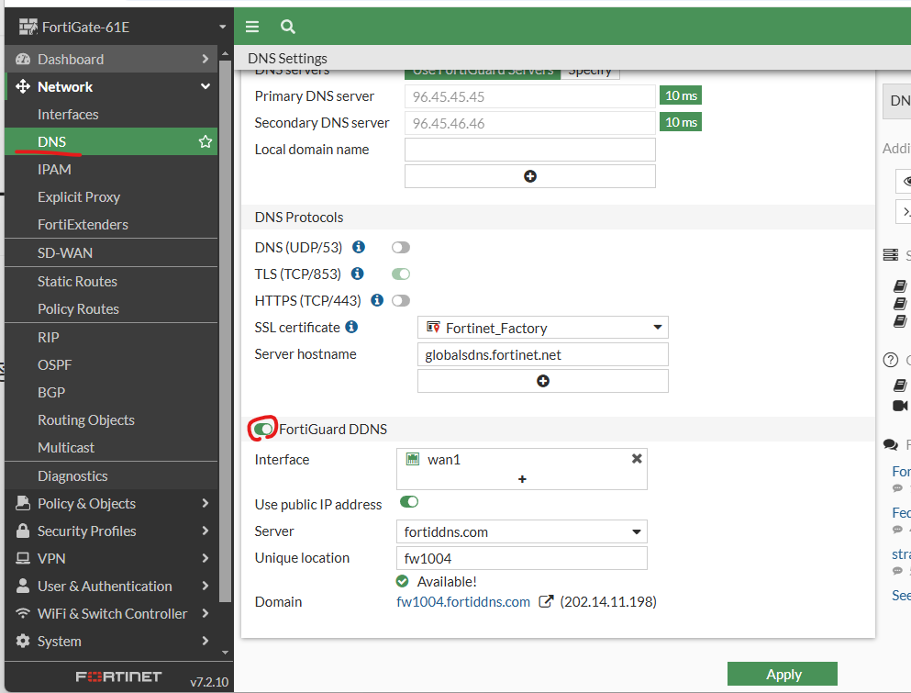Select Specify DNS servers option
Viewport: 911px width, 693px height.
(590, 73)
